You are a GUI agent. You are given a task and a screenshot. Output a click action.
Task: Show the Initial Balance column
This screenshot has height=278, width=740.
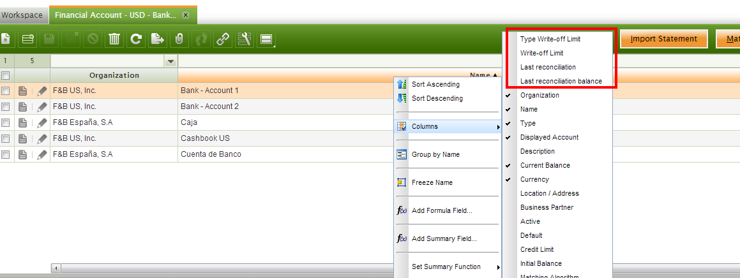click(557, 263)
